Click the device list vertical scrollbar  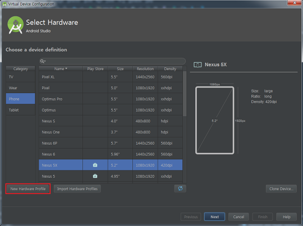pos(185,94)
